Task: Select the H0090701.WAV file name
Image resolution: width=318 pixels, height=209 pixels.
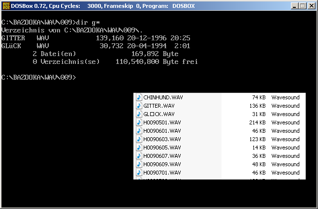Action: [162, 173]
